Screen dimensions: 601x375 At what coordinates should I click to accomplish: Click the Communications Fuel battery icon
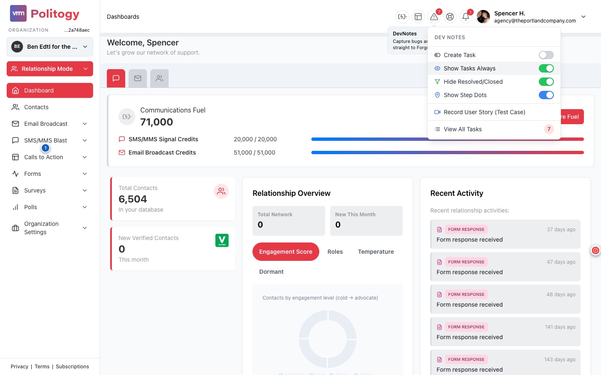[127, 117]
